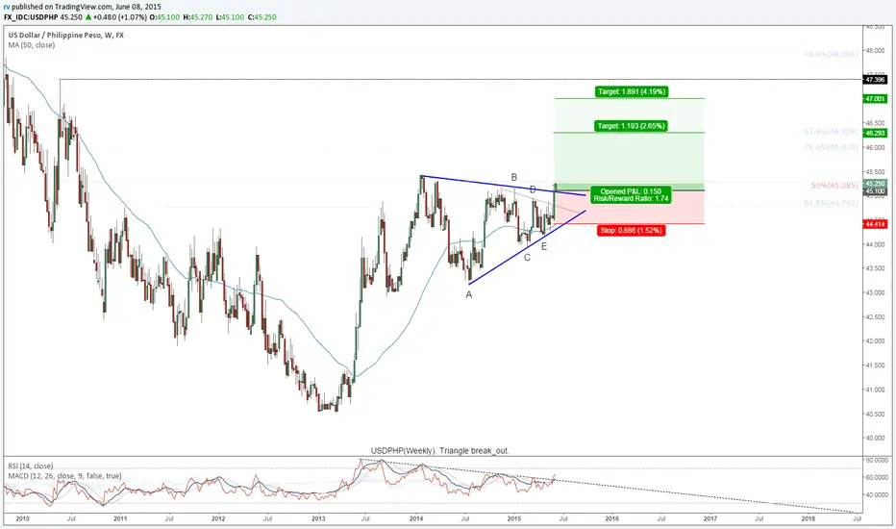
Task: Click the green 46.293 price tag
Action: [x=875, y=134]
